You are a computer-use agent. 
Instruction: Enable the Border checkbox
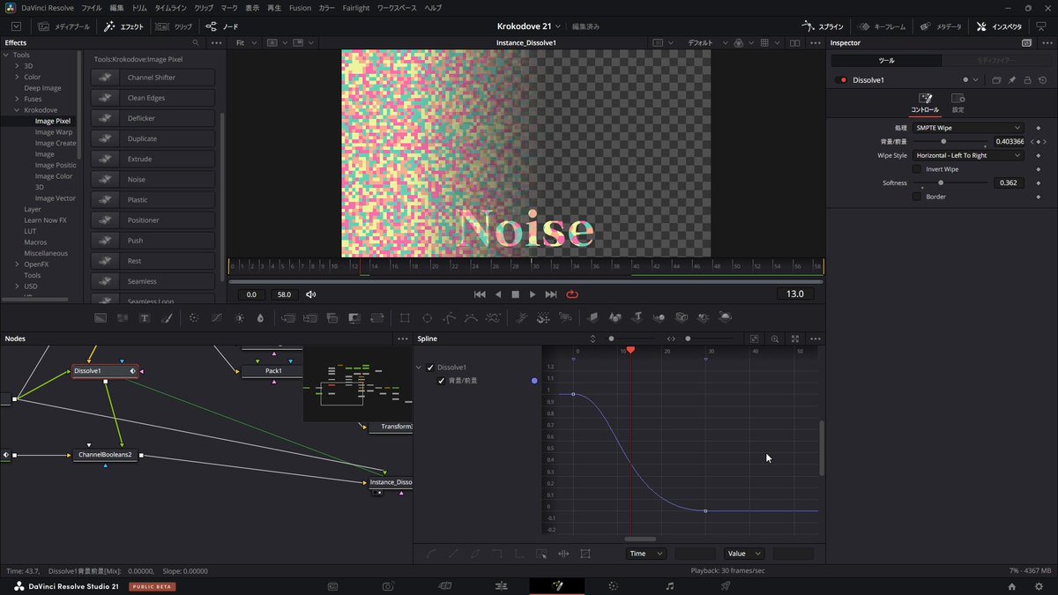coord(917,197)
